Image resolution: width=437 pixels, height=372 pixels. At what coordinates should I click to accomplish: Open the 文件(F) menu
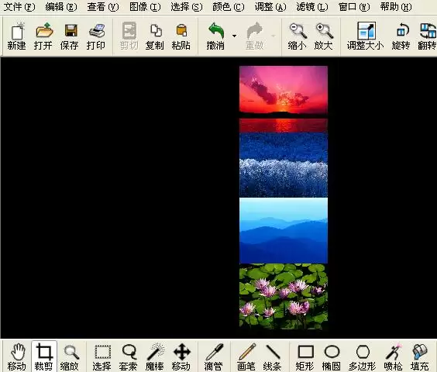pyautogui.click(x=19, y=7)
